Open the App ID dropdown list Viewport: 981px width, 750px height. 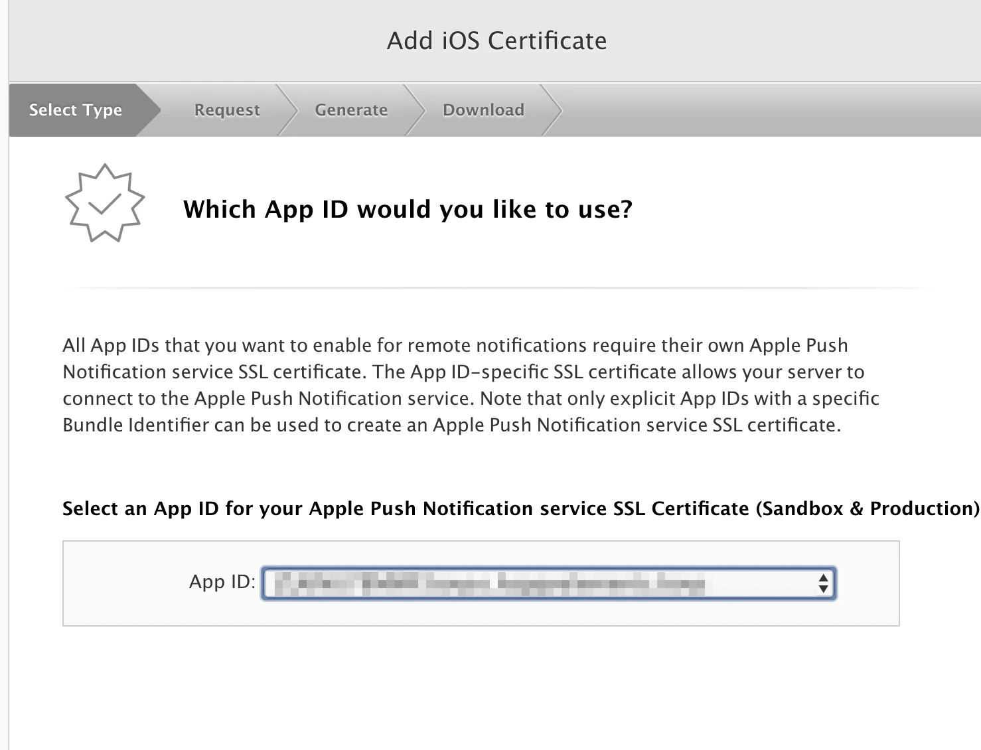pos(548,583)
